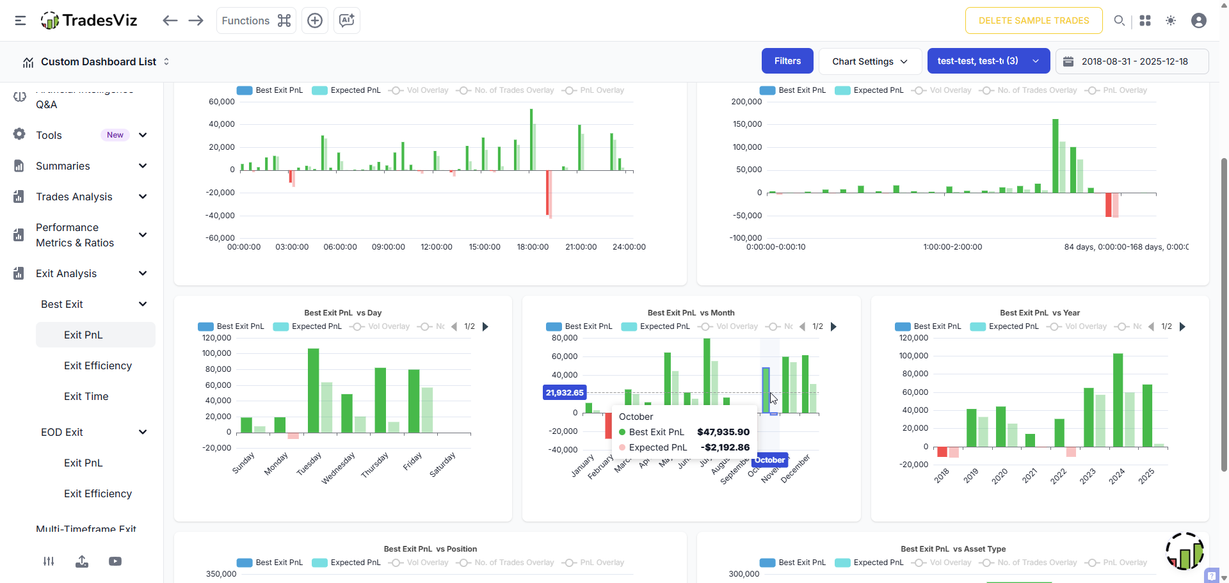Open the Custom Dashboard List selector
Screen dimensions: 1229x583
click(x=96, y=61)
